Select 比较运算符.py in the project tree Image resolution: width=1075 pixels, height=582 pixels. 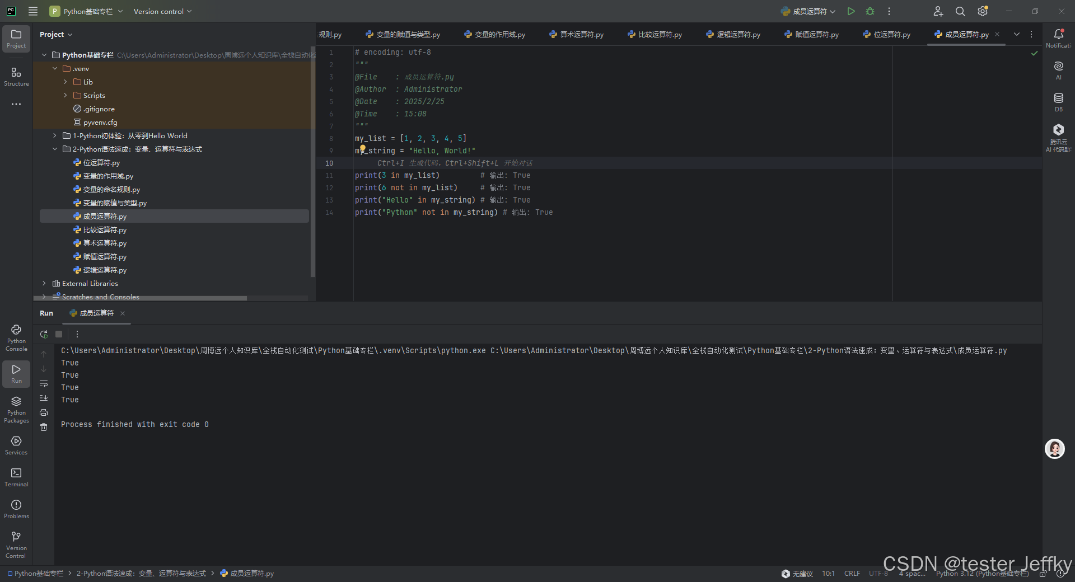tap(105, 229)
